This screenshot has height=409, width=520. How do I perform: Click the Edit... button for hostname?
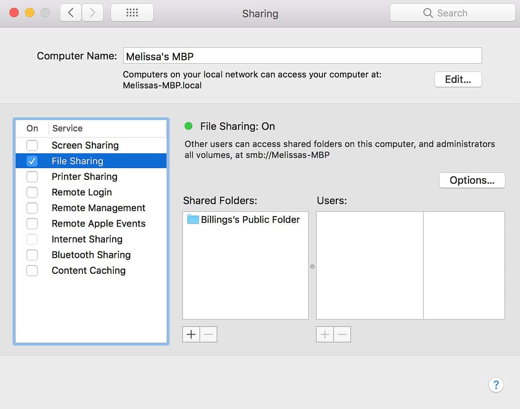tap(458, 80)
